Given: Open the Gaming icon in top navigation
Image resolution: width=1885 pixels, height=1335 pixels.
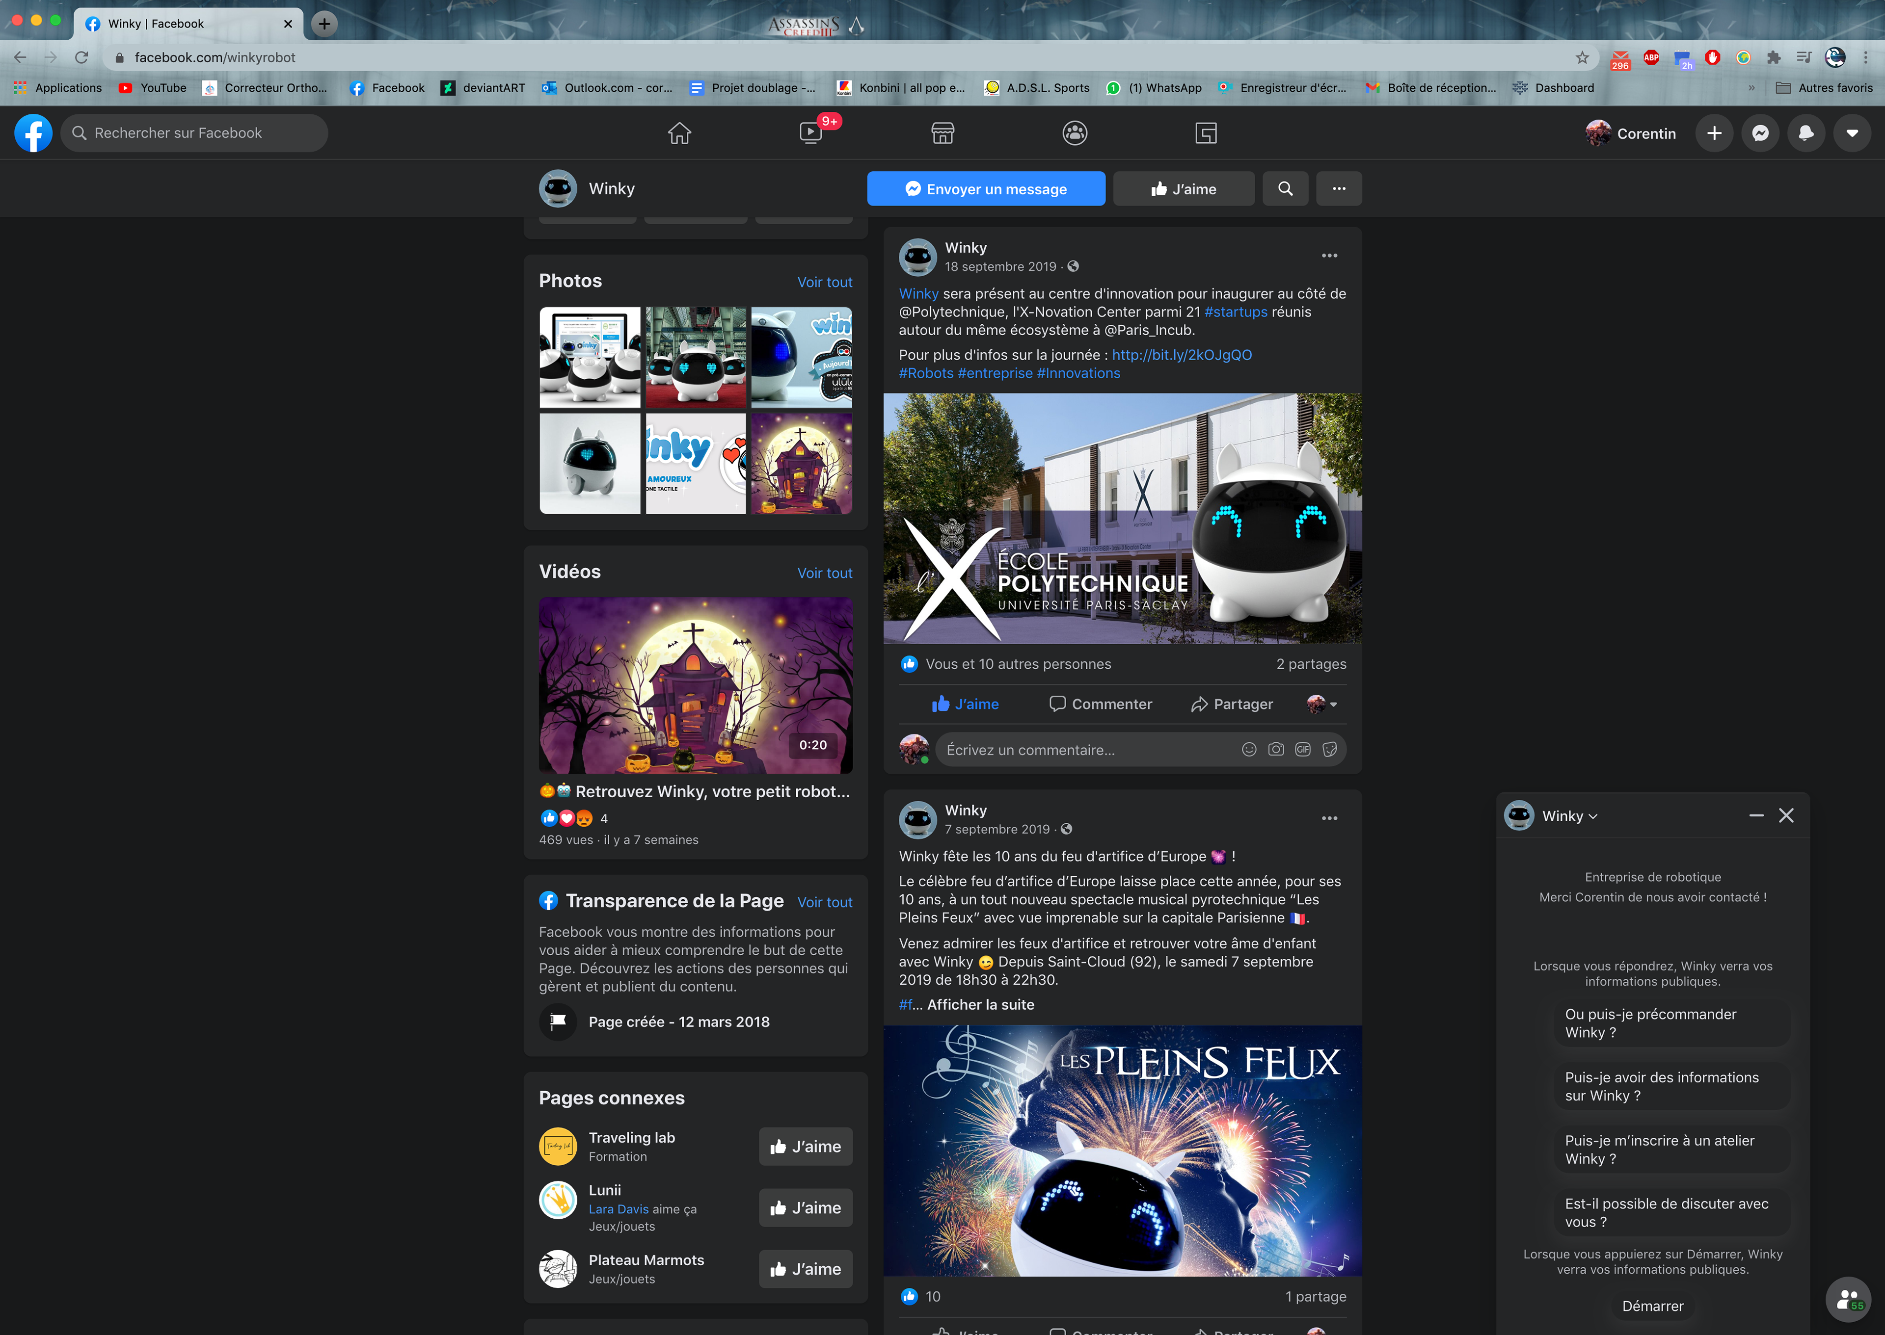Looking at the screenshot, I should click(x=1206, y=133).
